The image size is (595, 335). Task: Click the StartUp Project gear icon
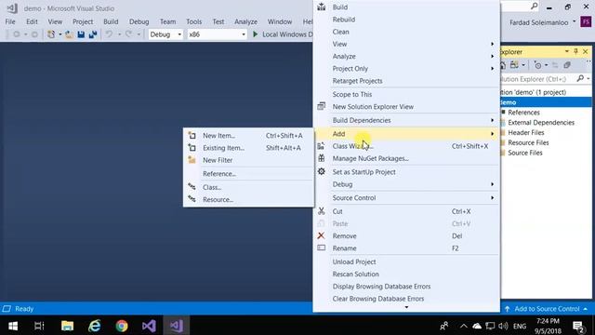(322, 171)
